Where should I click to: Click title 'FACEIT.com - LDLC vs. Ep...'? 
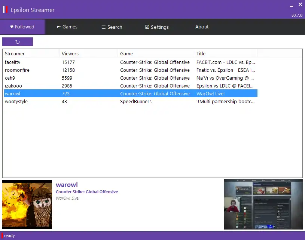tap(226, 62)
